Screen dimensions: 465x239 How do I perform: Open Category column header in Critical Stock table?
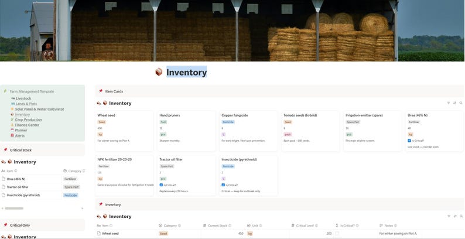coord(74,171)
